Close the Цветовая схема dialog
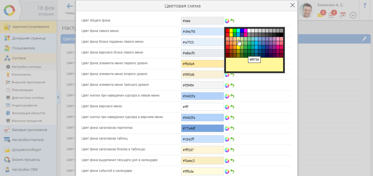373x176 pixels. [x=292, y=5]
